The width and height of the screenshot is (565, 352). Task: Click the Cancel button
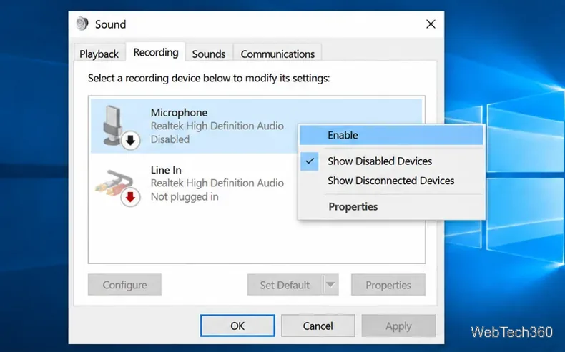318,326
